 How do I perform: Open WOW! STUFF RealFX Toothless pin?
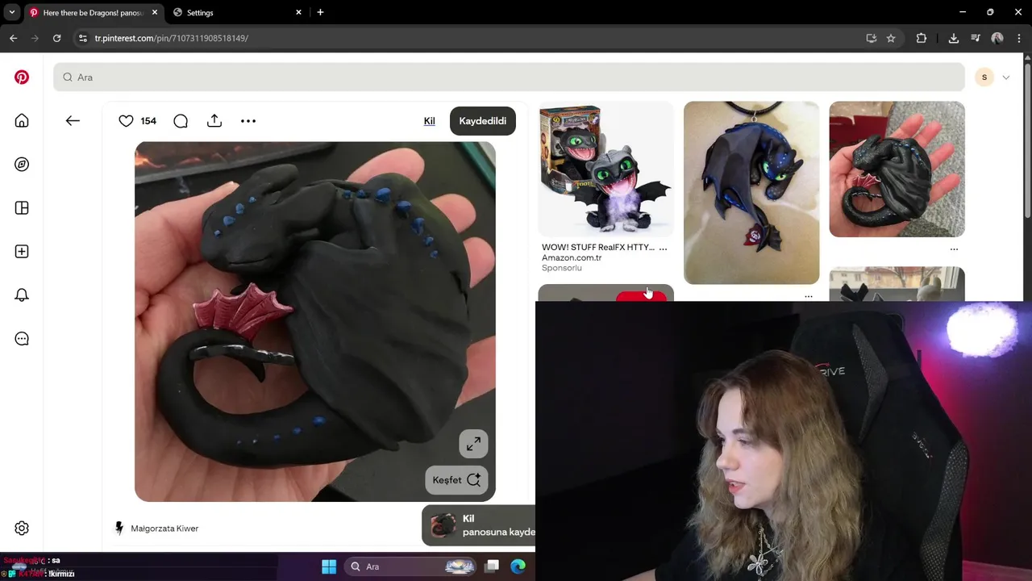coord(605,169)
